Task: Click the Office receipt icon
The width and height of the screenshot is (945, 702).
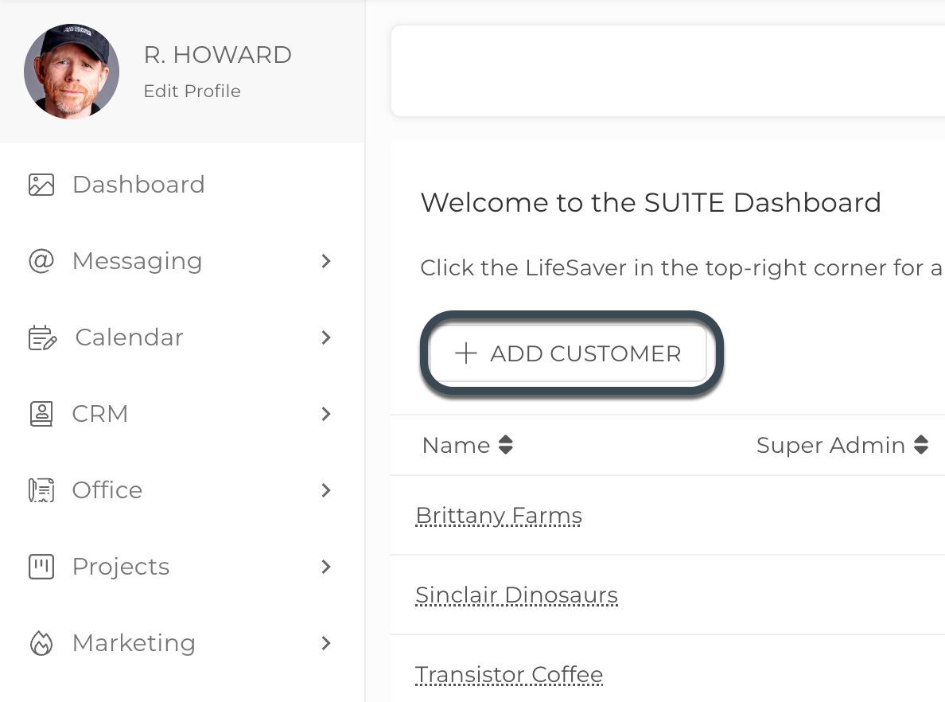Action: click(x=41, y=490)
